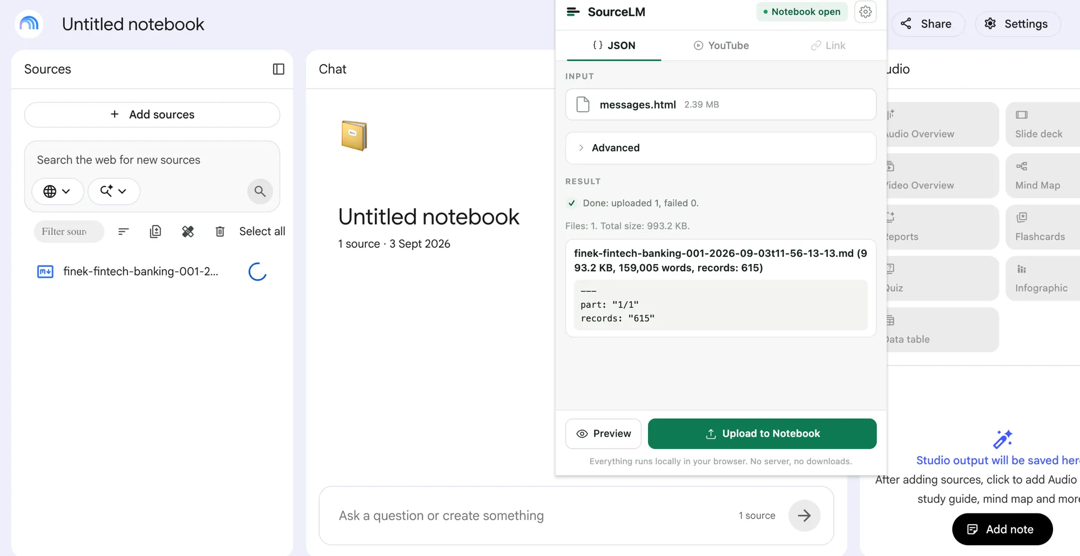Click the cleanup bandage icon in sources toolbar
Viewport: 1080px width, 556px height.
(x=188, y=232)
